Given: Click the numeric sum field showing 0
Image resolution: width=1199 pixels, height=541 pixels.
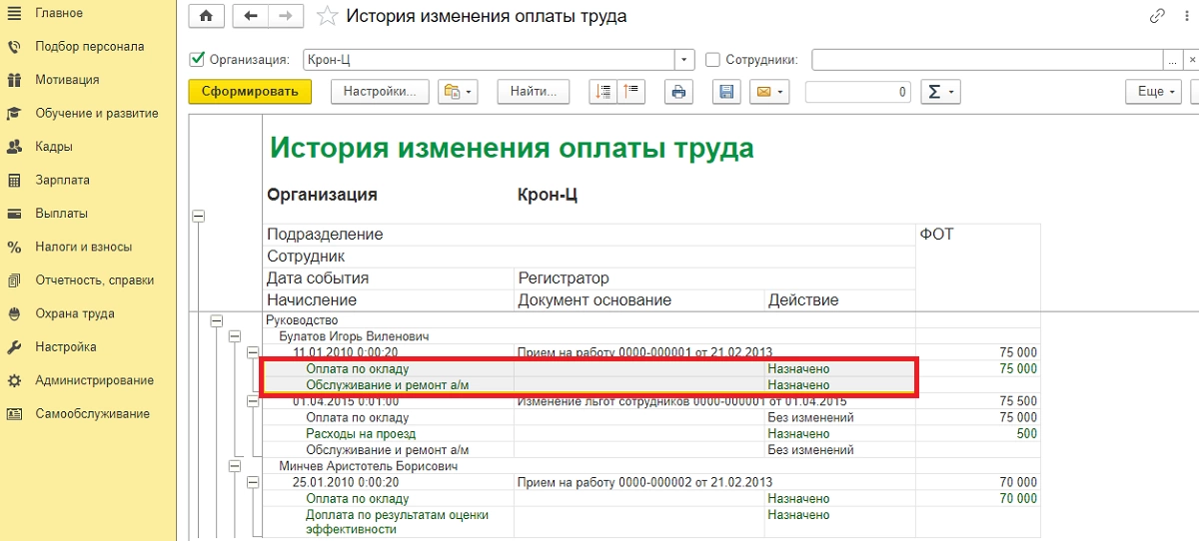Looking at the screenshot, I should coord(858,92).
